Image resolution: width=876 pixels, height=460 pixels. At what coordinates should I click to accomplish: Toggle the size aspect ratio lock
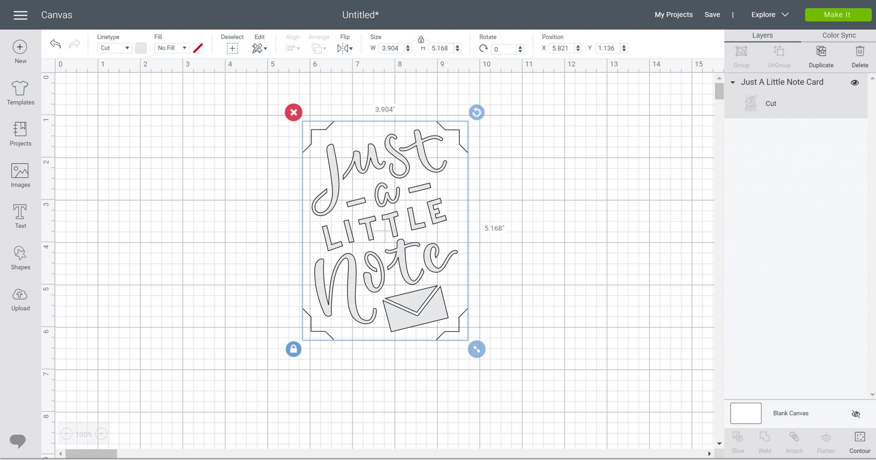point(421,40)
